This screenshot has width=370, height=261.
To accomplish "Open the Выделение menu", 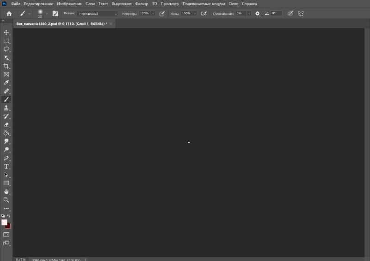I will click(122, 4).
